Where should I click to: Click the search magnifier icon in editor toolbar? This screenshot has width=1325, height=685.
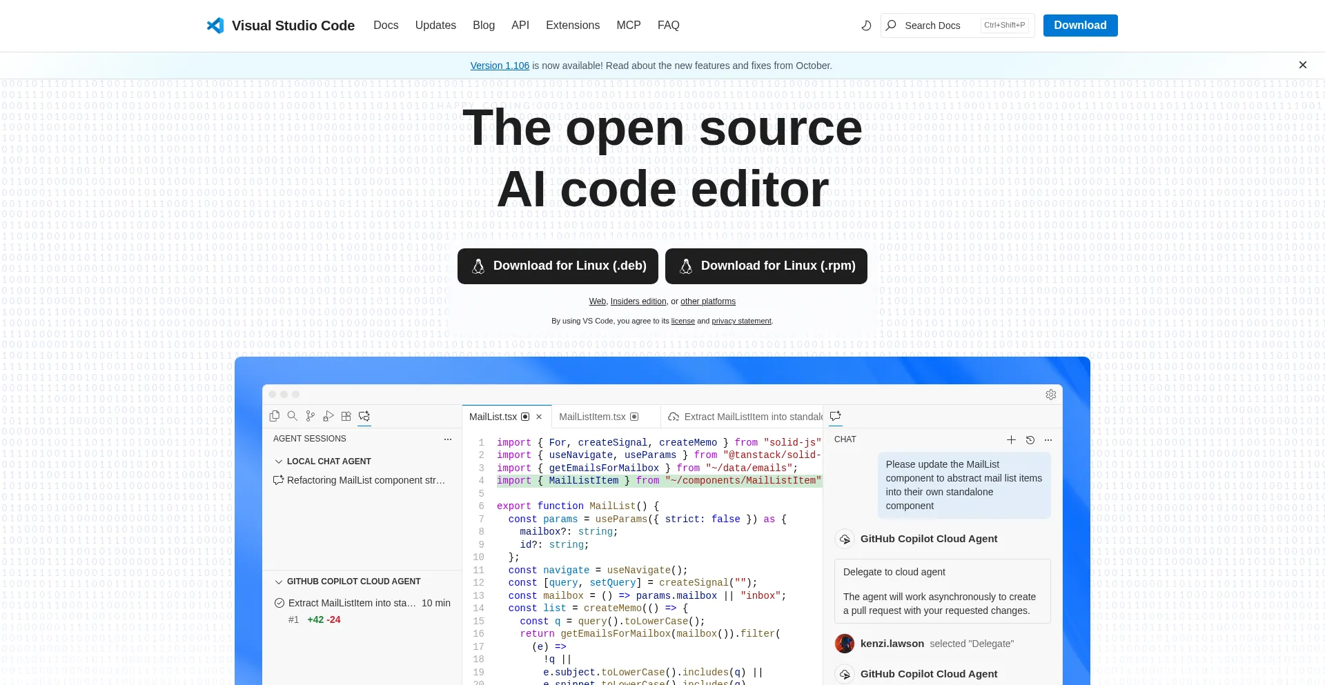[x=293, y=416]
